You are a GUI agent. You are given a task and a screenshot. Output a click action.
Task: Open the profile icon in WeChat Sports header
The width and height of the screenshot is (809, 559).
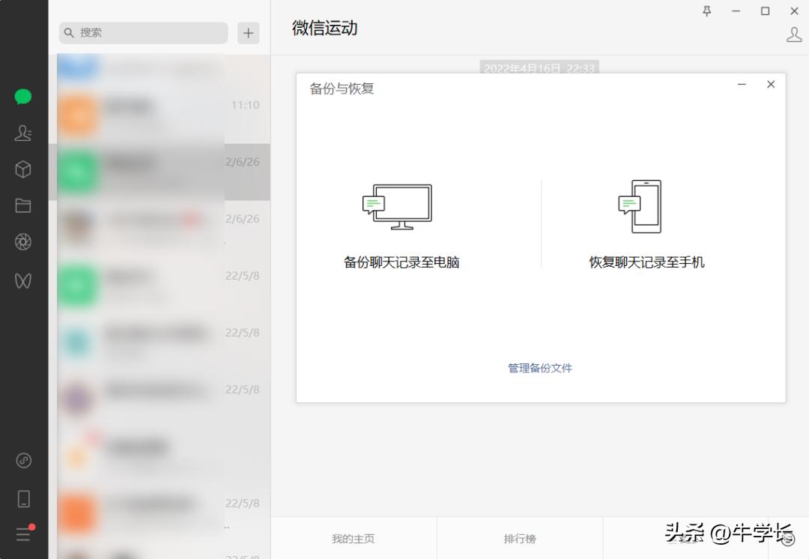(x=794, y=34)
